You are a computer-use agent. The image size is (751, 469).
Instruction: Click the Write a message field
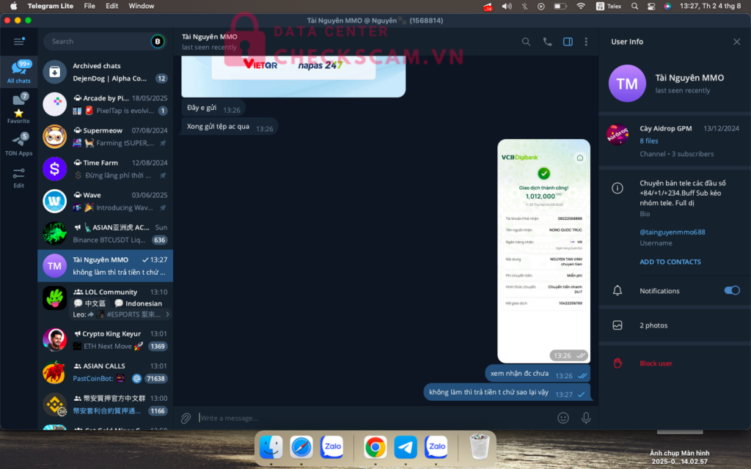[373, 418]
